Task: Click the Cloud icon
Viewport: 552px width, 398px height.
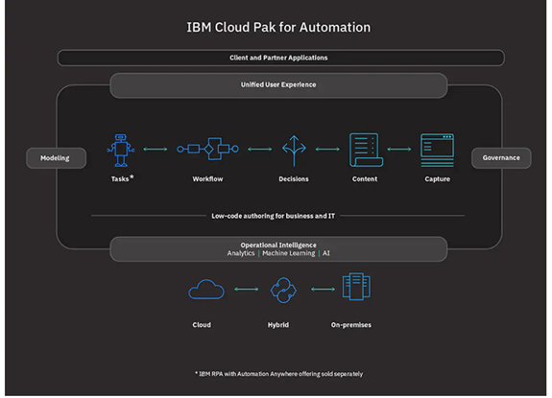Action: [x=206, y=290]
